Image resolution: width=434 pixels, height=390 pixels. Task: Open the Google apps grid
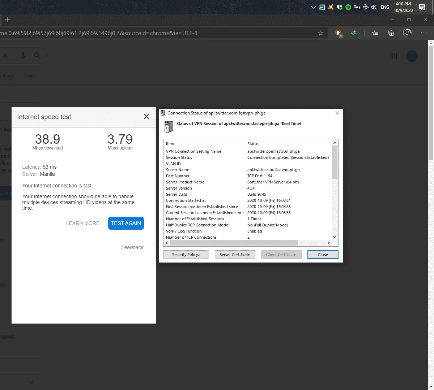pos(395,56)
